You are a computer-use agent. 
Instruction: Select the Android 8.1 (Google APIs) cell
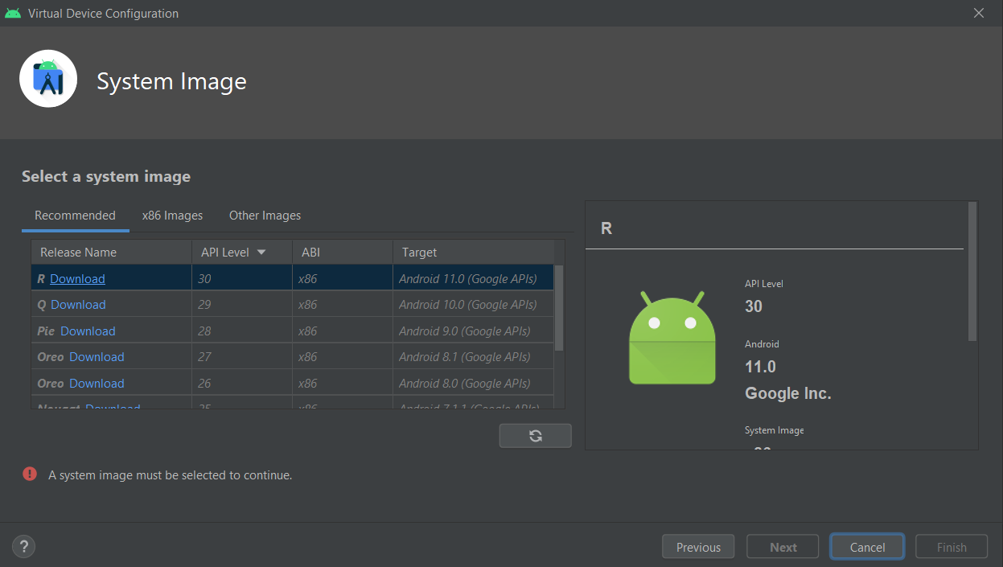(474, 356)
